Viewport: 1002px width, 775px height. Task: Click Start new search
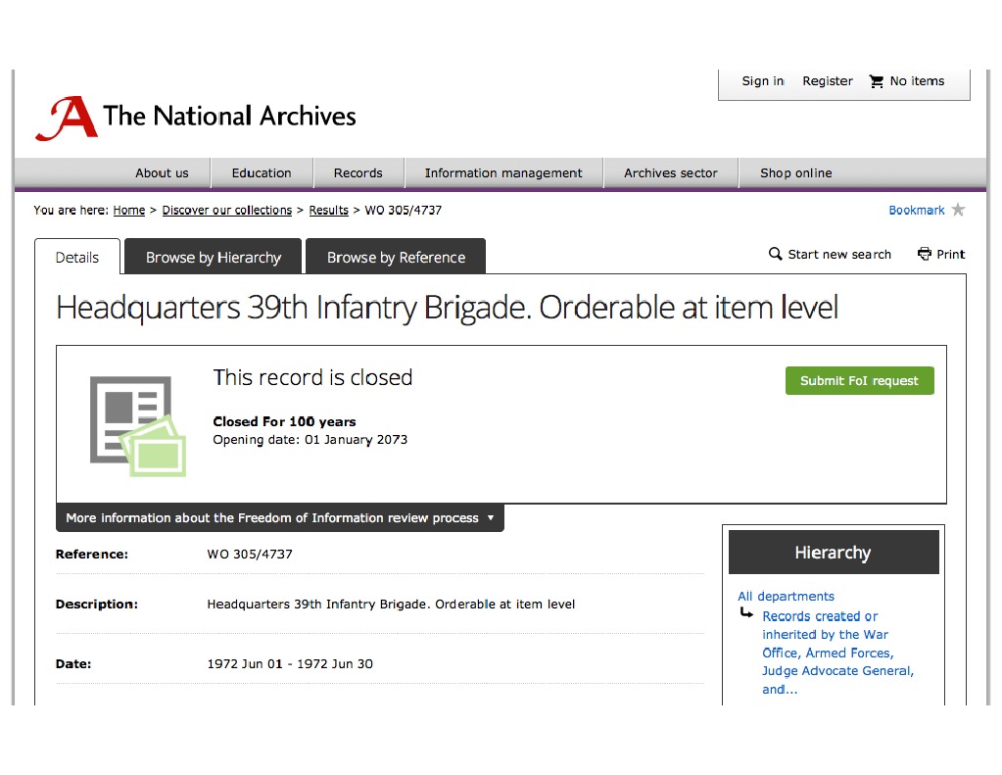(x=839, y=255)
